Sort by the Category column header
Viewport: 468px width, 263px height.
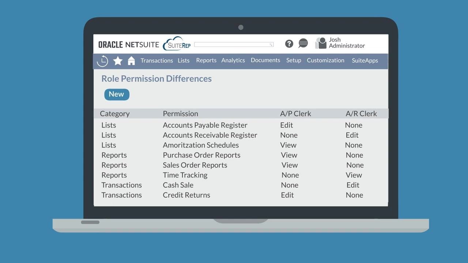point(115,114)
